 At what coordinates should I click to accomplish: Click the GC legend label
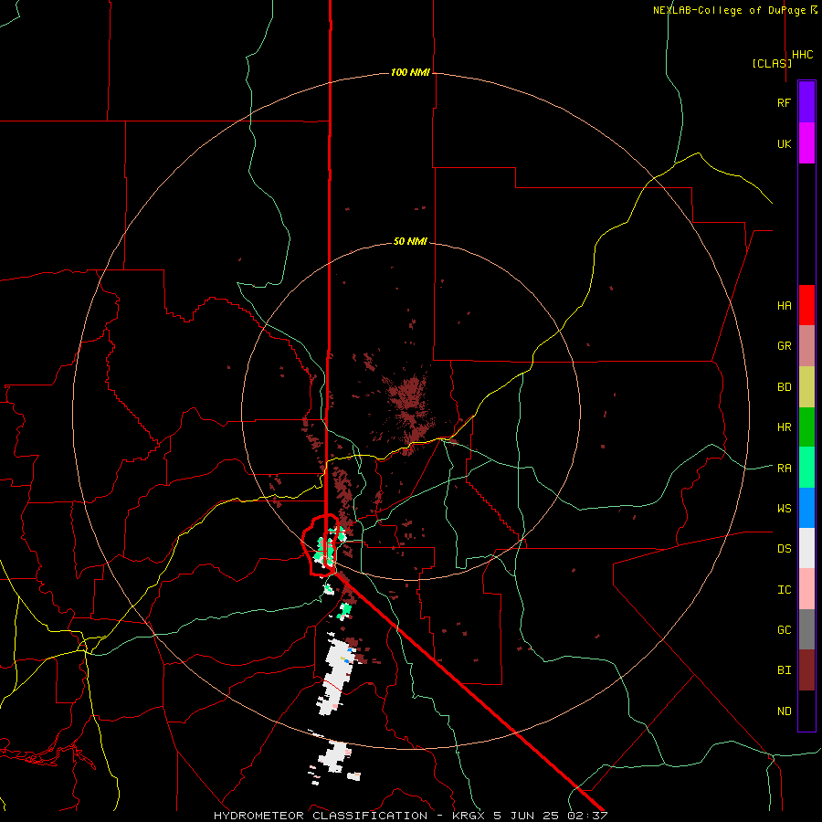point(784,629)
